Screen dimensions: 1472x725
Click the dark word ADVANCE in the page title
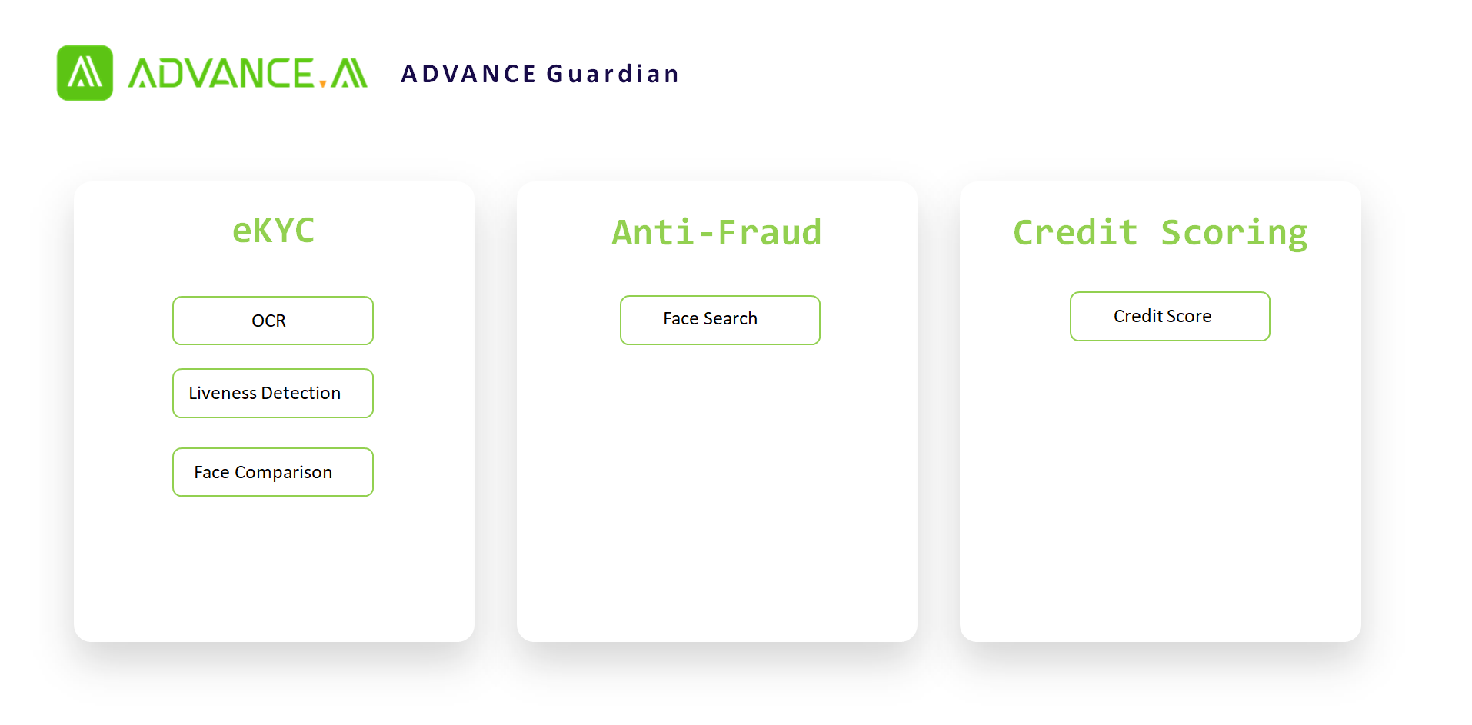(468, 74)
